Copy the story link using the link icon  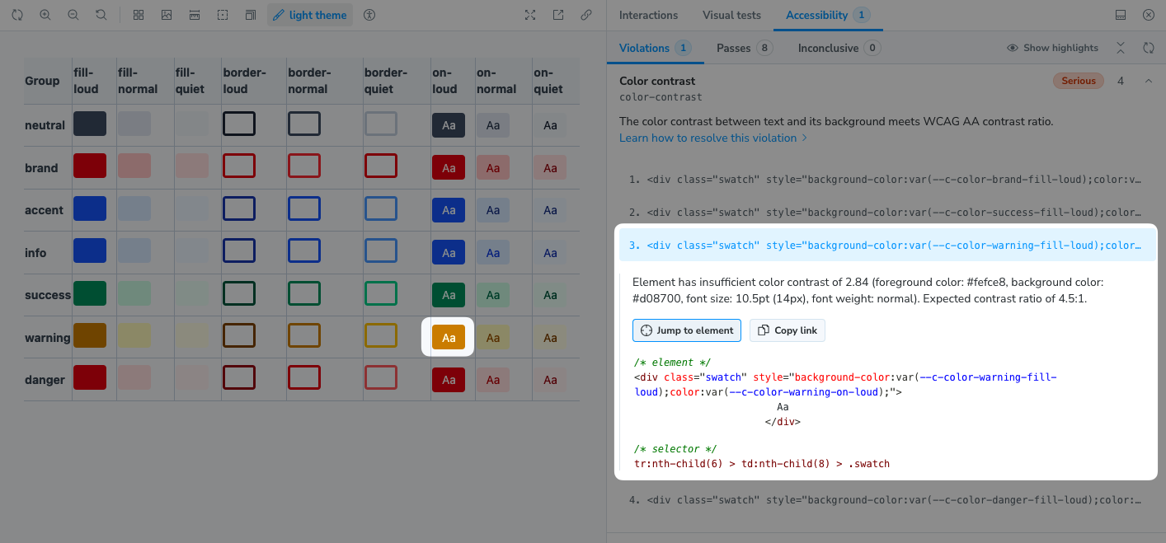[586, 14]
